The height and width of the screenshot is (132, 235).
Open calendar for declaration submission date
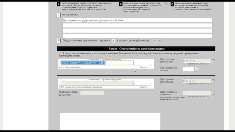click(213, 61)
